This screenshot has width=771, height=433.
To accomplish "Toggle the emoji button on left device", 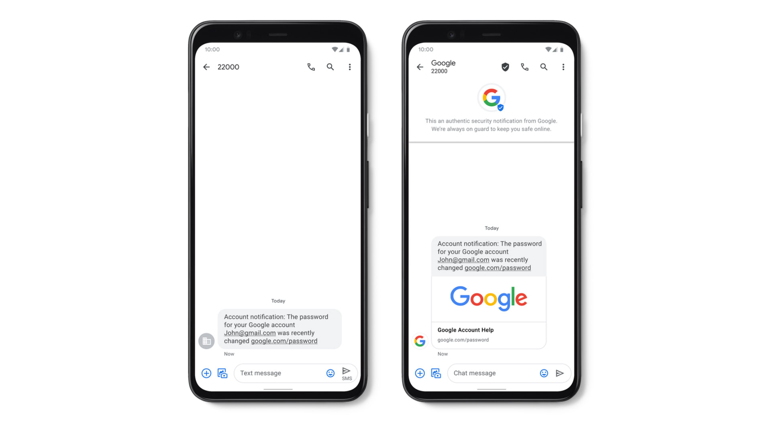I will tap(329, 373).
